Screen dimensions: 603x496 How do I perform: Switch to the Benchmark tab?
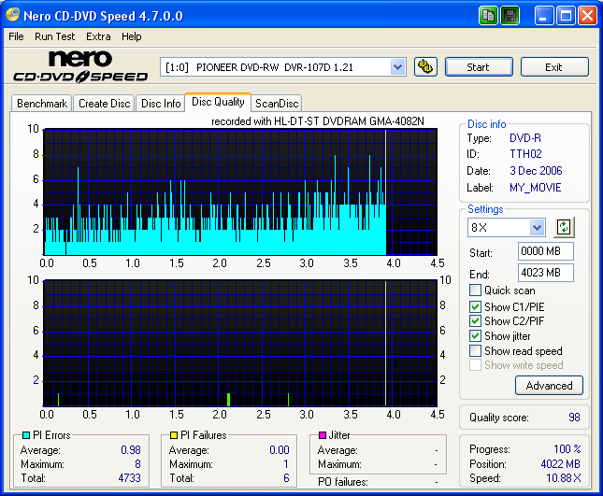click(42, 104)
